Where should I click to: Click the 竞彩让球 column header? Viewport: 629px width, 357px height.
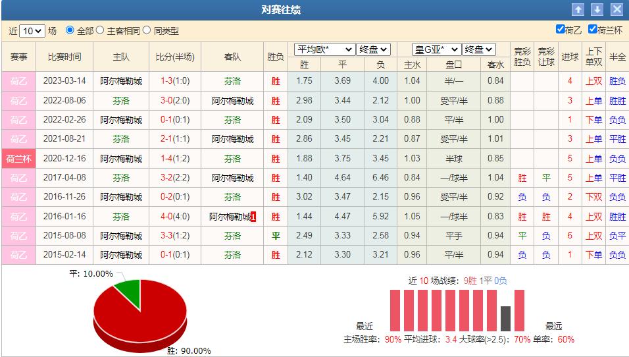tap(546, 57)
